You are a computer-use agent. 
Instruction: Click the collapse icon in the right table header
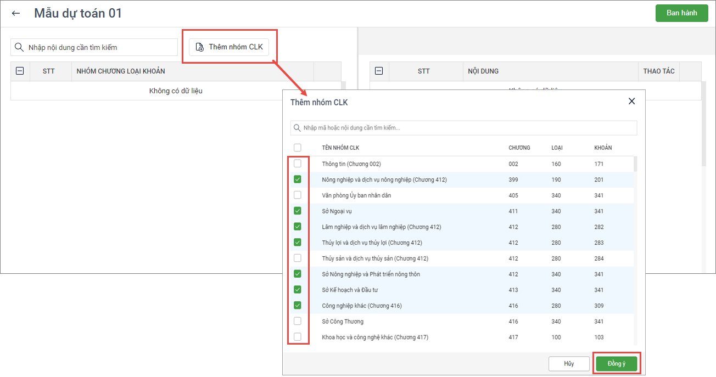378,71
